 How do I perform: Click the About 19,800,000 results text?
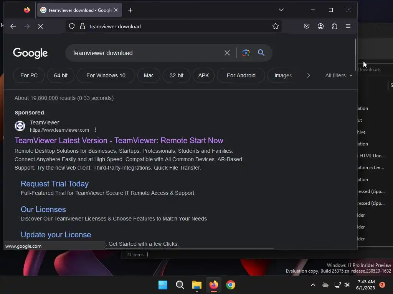click(64, 98)
